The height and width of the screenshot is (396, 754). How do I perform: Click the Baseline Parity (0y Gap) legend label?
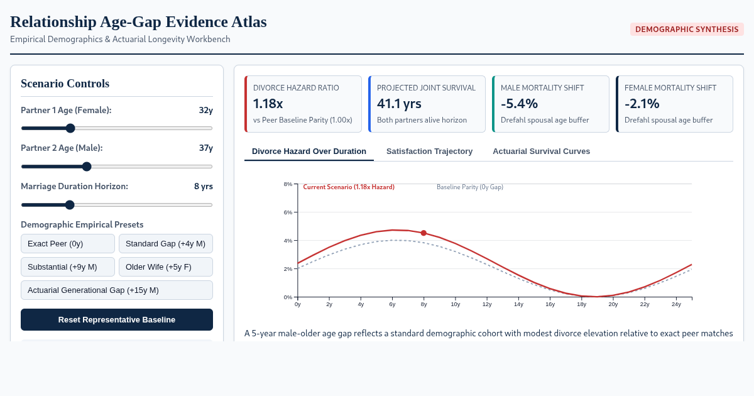click(x=470, y=187)
